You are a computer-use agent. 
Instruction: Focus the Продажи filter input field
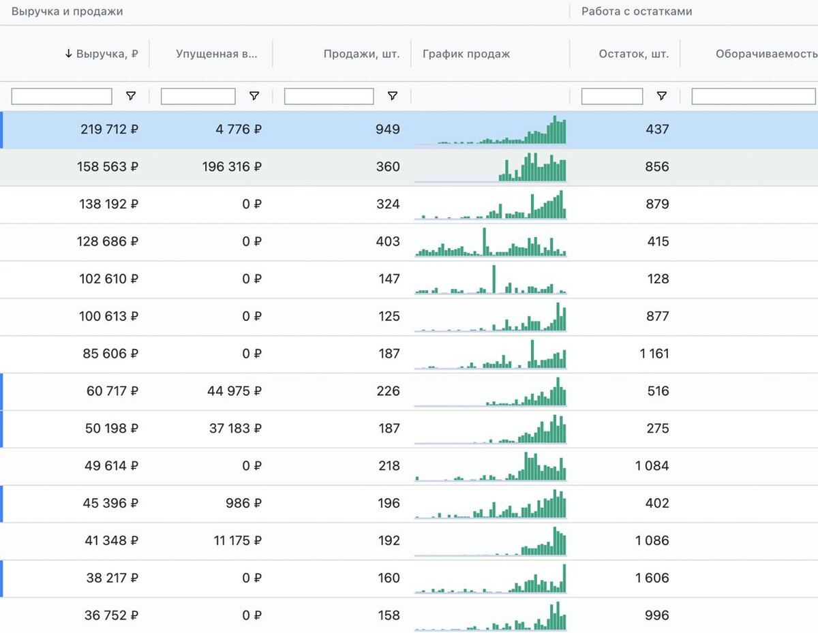[329, 96]
